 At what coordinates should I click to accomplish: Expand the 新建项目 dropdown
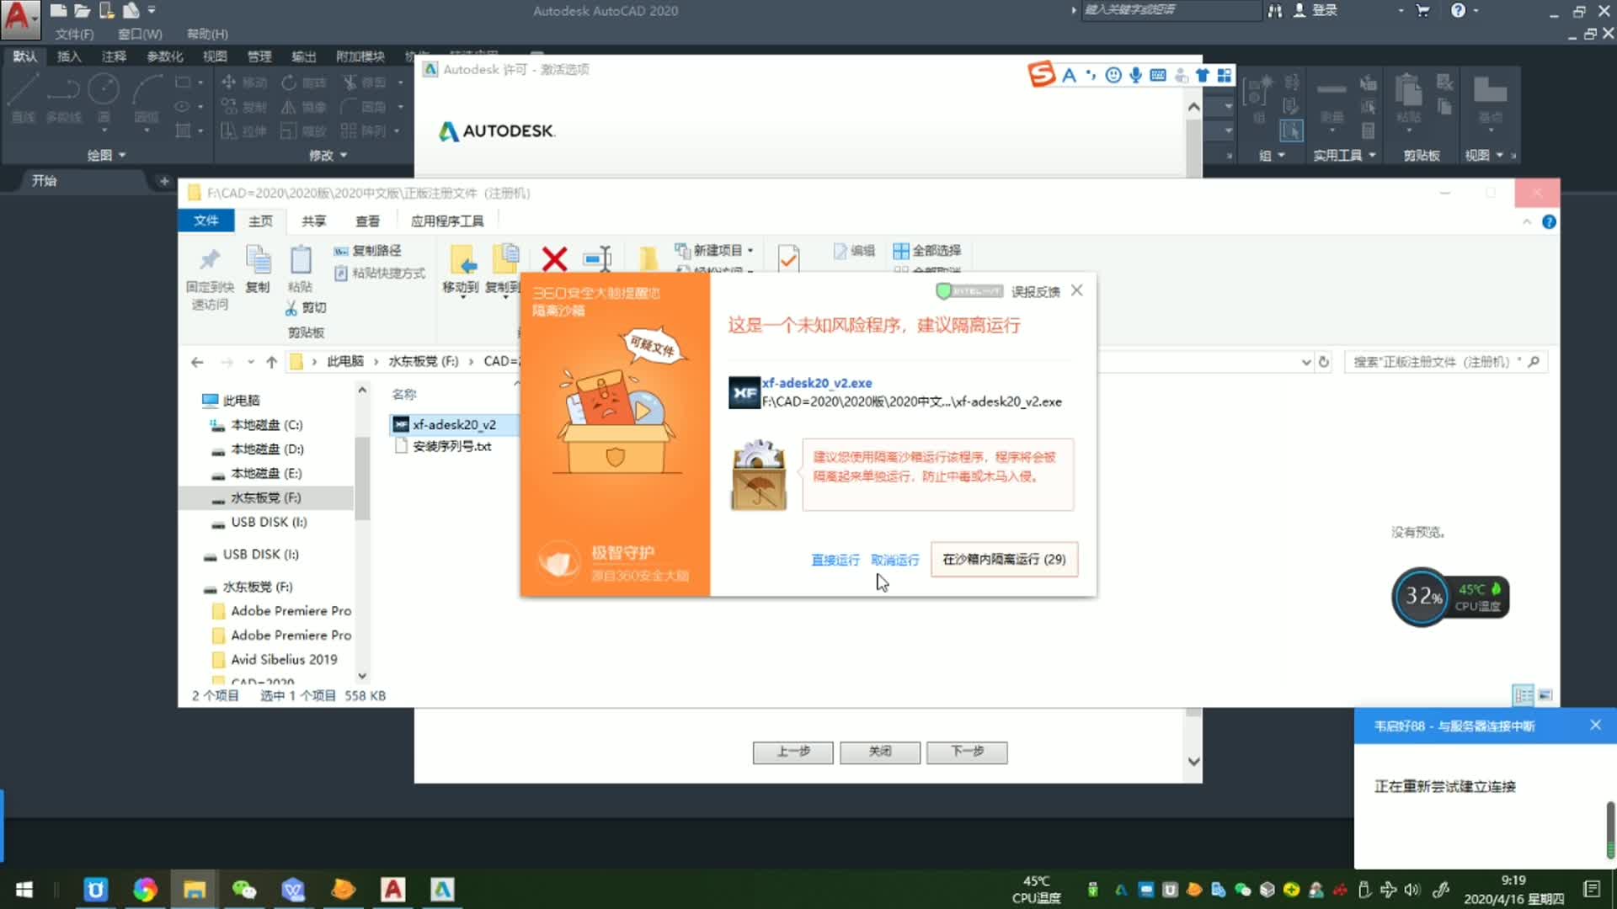click(750, 251)
